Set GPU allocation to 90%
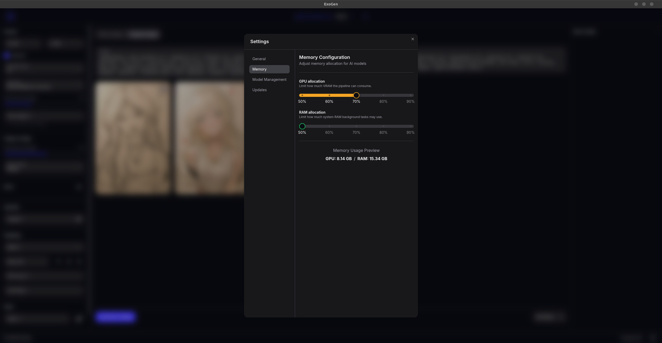The height and width of the screenshot is (343, 662). click(411, 95)
